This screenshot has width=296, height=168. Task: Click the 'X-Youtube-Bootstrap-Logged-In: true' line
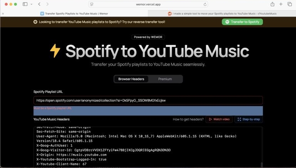click(x=71, y=159)
